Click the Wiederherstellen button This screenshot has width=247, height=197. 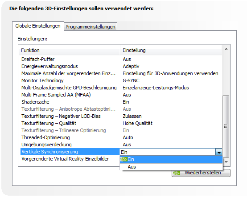tap(201, 173)
